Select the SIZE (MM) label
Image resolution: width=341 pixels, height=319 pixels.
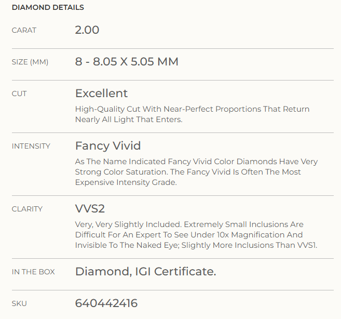tap(30, 62)
